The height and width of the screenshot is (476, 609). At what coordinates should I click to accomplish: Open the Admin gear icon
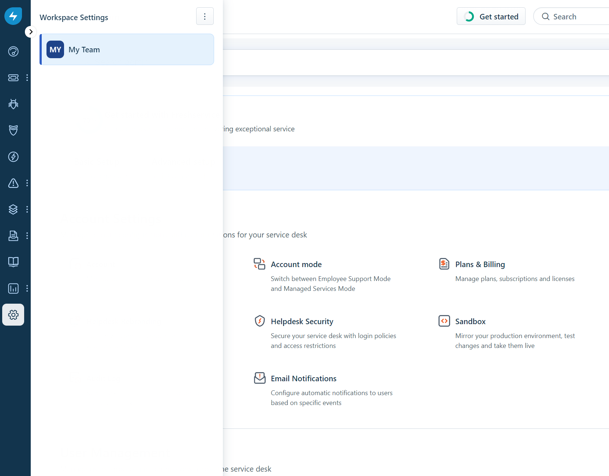[13, 315]
